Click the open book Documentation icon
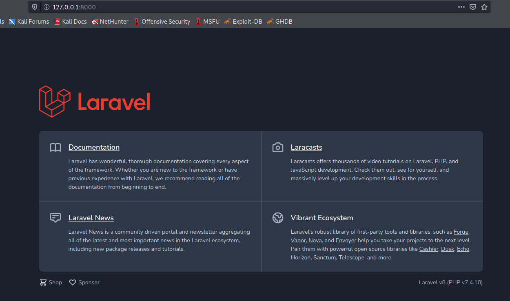This screenshot has width=510, height=301. pyautogui.click(x=55, y=147)
